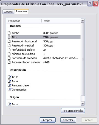This screenshot has width=99, height=125.
Task: Click the vertical scrollbar thumb
Action: point(83,59)
